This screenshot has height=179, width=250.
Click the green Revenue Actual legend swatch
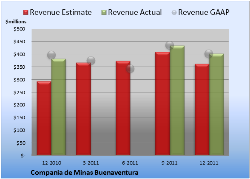click(x=104, y=13)
